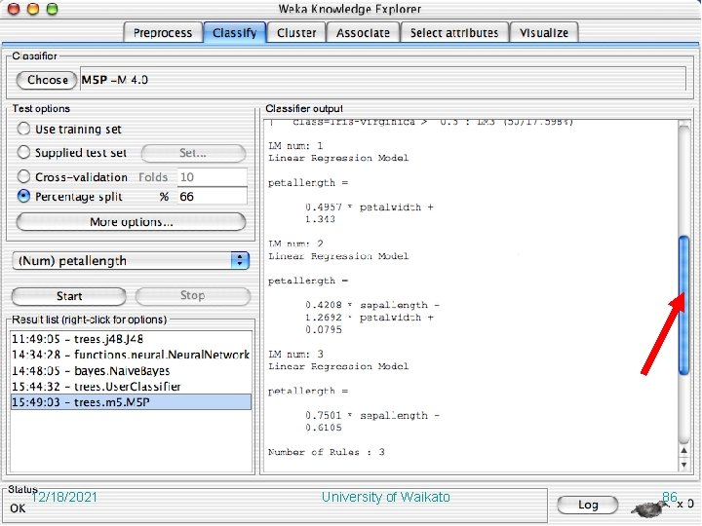Go to the Select attributes tab
This screenshot has width=702, height=526.
coord(454,33)
